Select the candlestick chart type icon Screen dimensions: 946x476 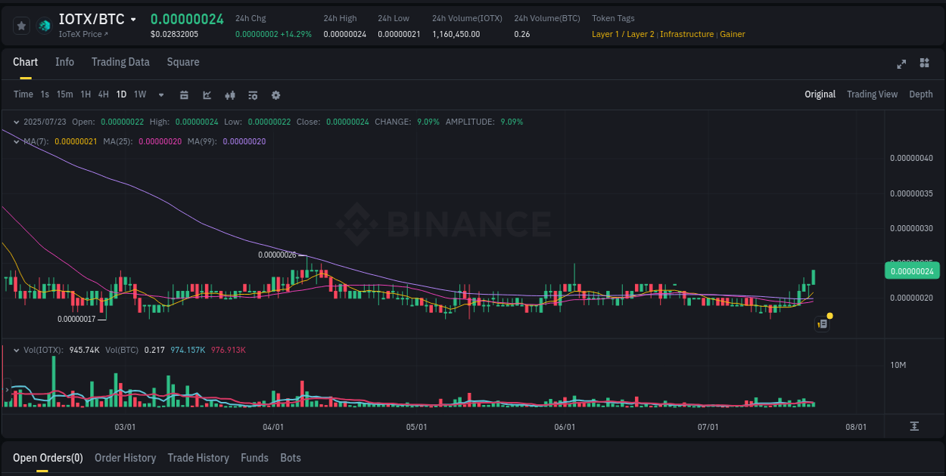pyautogui.click(x=229, y=95)
